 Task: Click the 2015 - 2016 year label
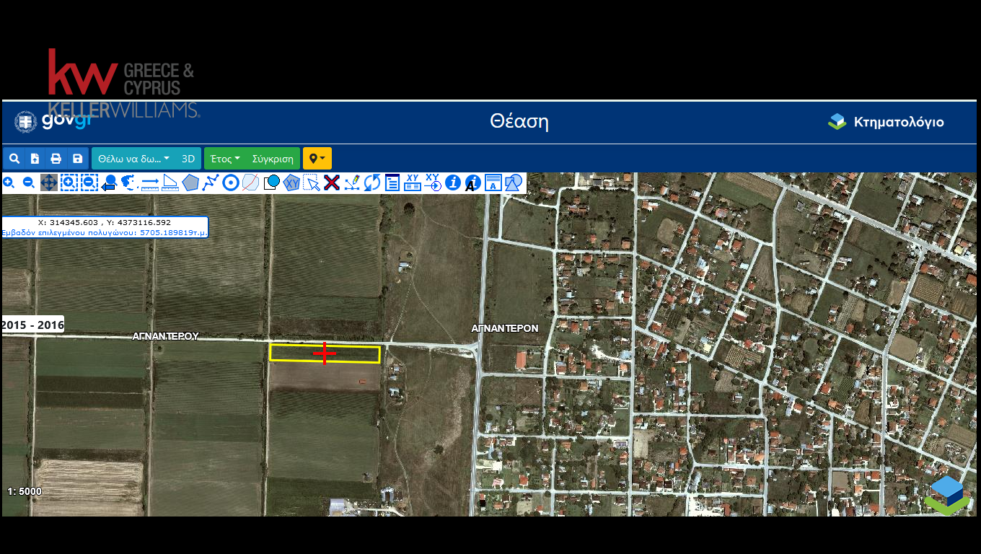pos(33,325)
